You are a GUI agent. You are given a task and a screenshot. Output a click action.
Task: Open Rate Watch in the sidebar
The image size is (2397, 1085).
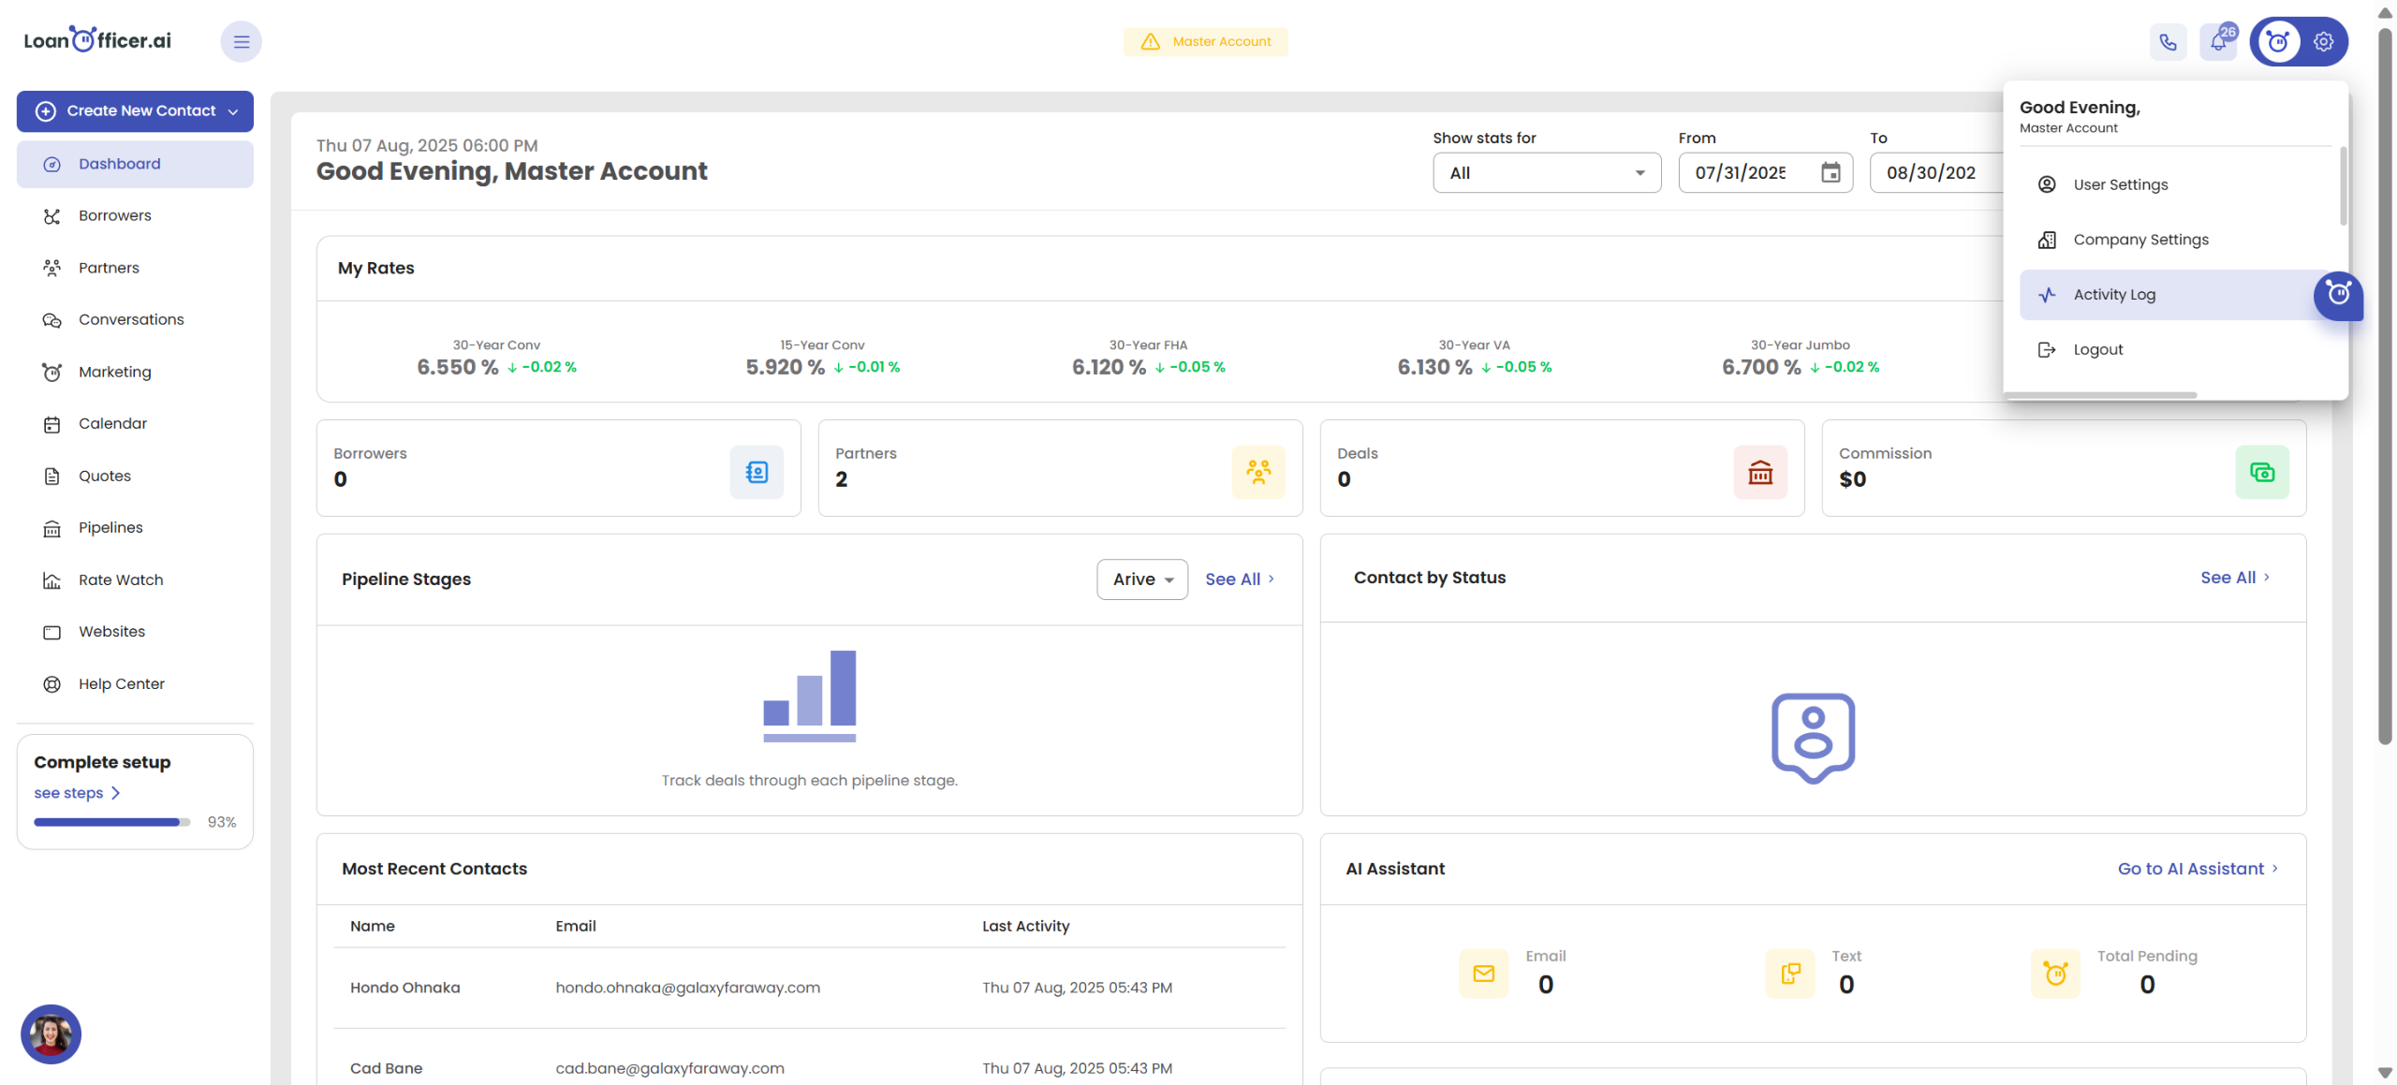[x=121, y=579]
